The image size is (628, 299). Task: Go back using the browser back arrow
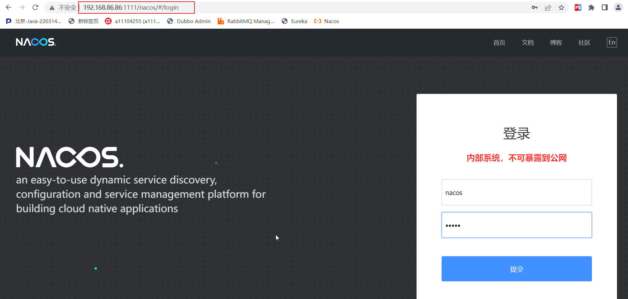(x=9, y=7)
